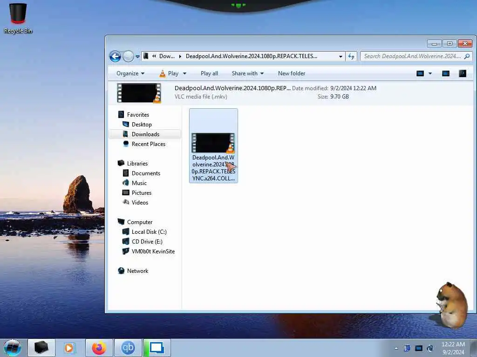Click the Play toolbar button
Image resolution: width=477 pixels, height=357 pixels.
(x=169, y=73)
